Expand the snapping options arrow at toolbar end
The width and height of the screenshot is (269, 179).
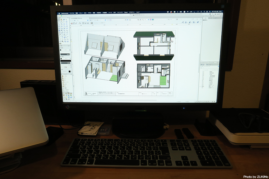pos(201,22)
